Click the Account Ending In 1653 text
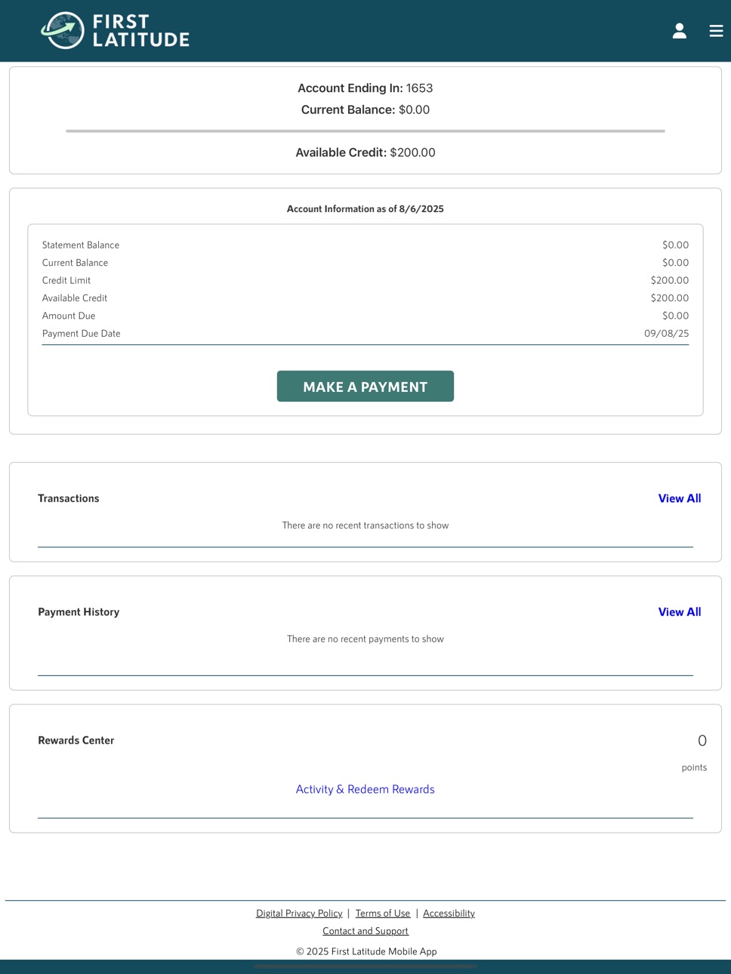731x974 pixels. coord(365,88)
